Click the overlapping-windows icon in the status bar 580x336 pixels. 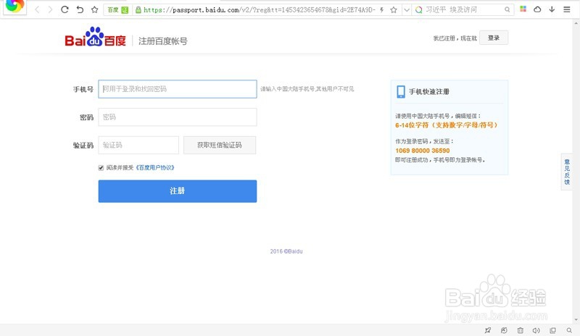552,330
